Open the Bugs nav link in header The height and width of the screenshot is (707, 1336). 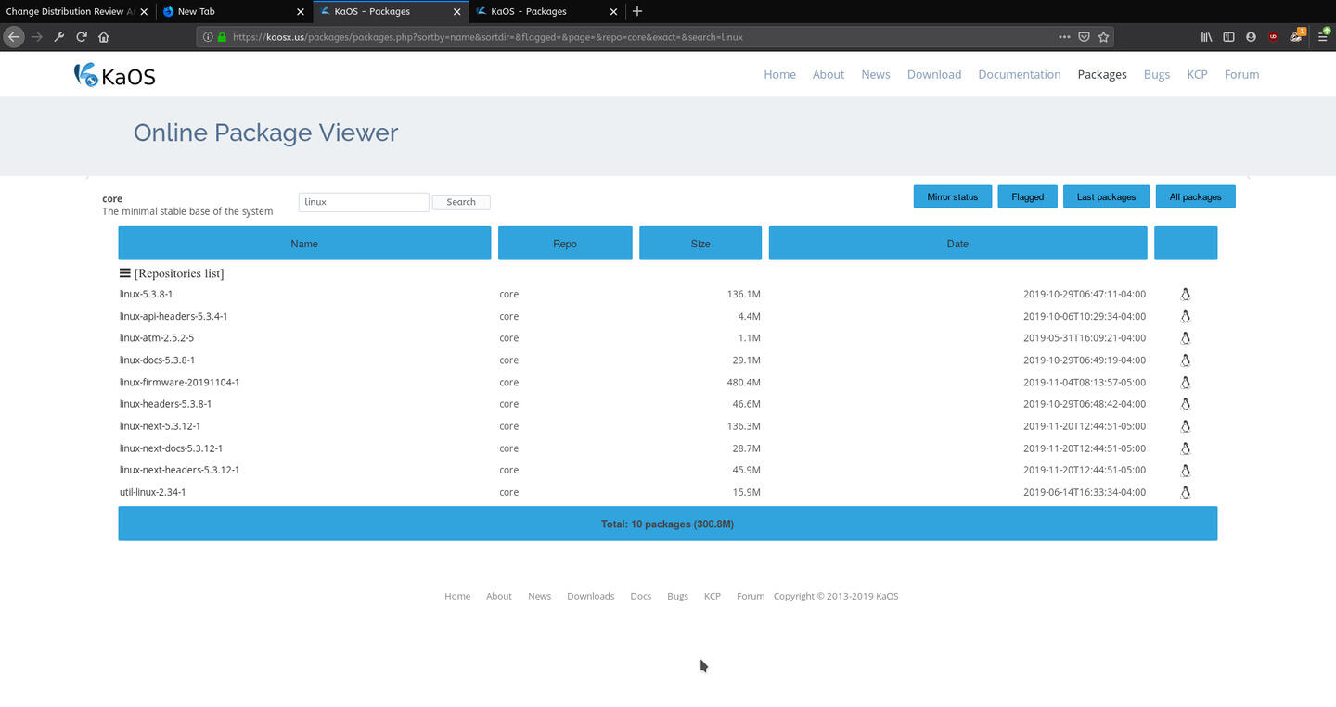[x=1157, y=75]
